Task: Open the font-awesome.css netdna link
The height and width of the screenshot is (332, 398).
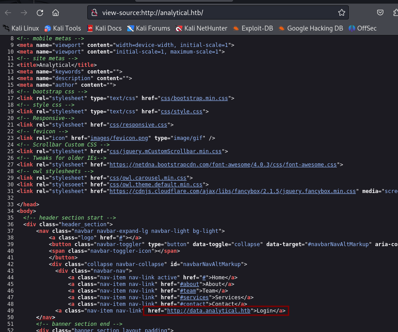Action: (223, 165)
